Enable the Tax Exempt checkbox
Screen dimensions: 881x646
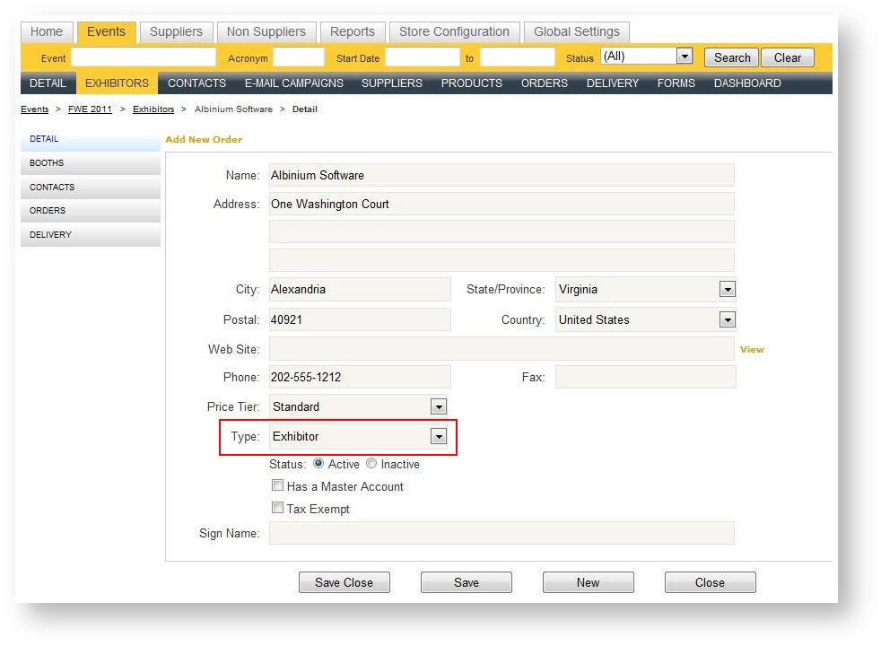277,509
